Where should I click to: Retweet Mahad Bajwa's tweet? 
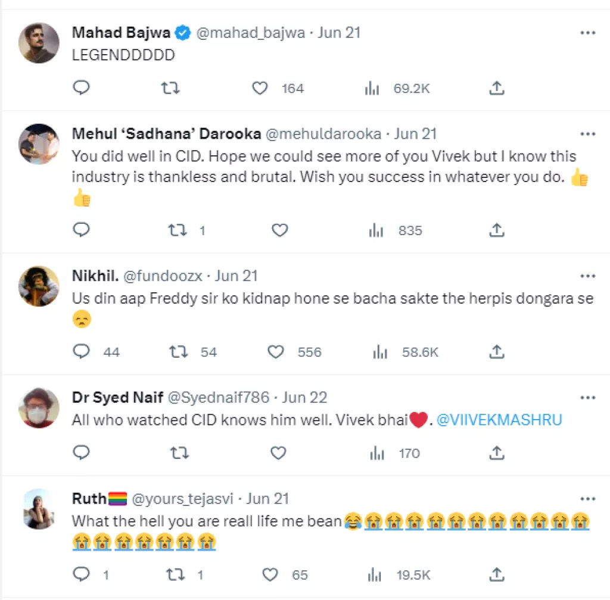click(x=171, y=88)
